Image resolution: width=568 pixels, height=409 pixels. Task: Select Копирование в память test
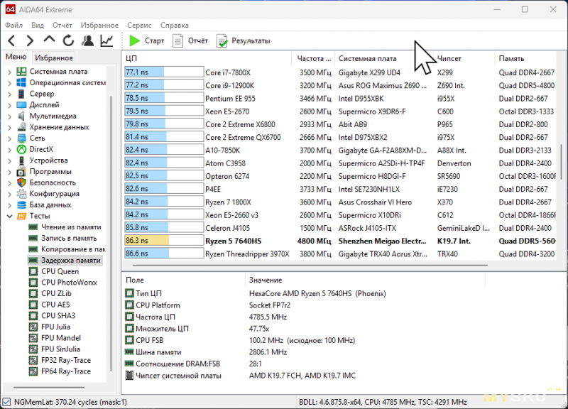pos(73,249)
